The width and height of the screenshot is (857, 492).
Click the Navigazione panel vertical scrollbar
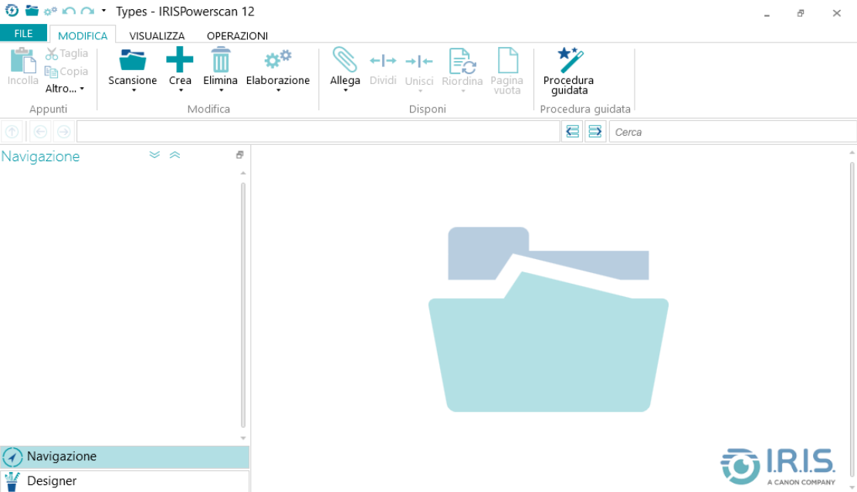[x=243, y=305]
